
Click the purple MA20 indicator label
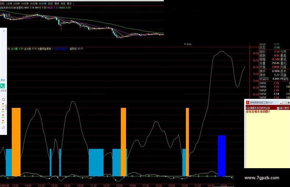coord(53,8)
